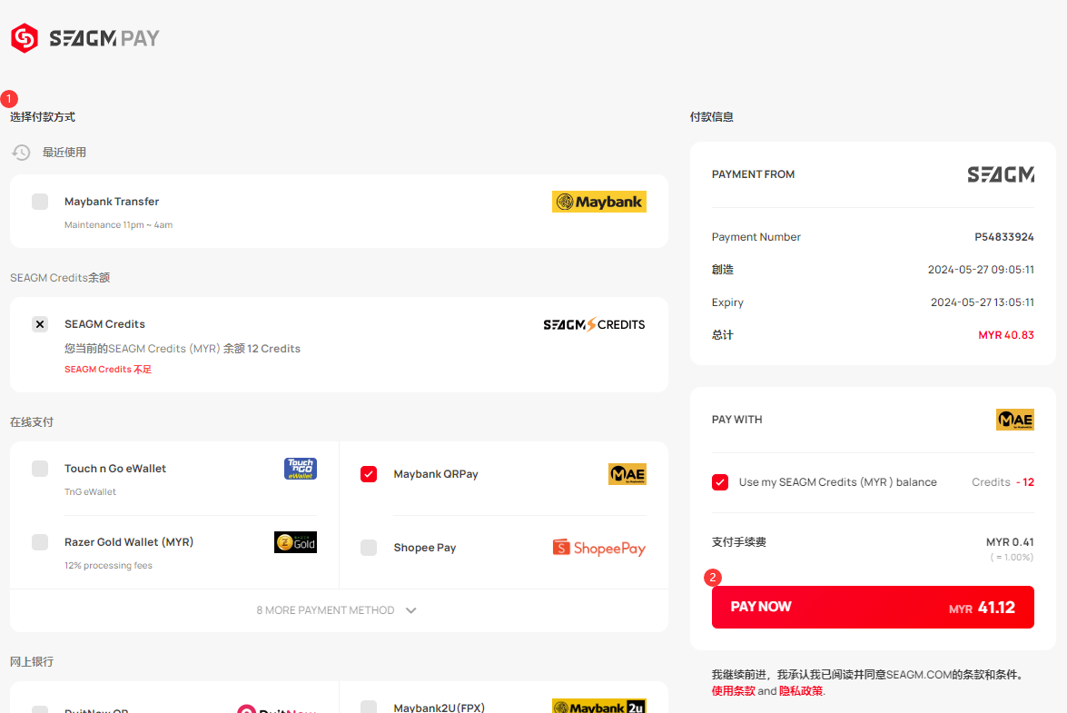Check the Touch n Go eWallet option
Screen dimensions: 1067x713
(x=40, y=468)
